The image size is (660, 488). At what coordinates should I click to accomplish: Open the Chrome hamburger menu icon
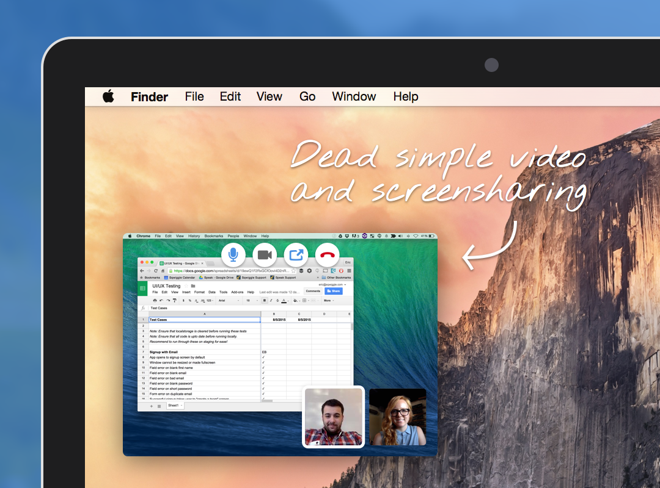350,271
